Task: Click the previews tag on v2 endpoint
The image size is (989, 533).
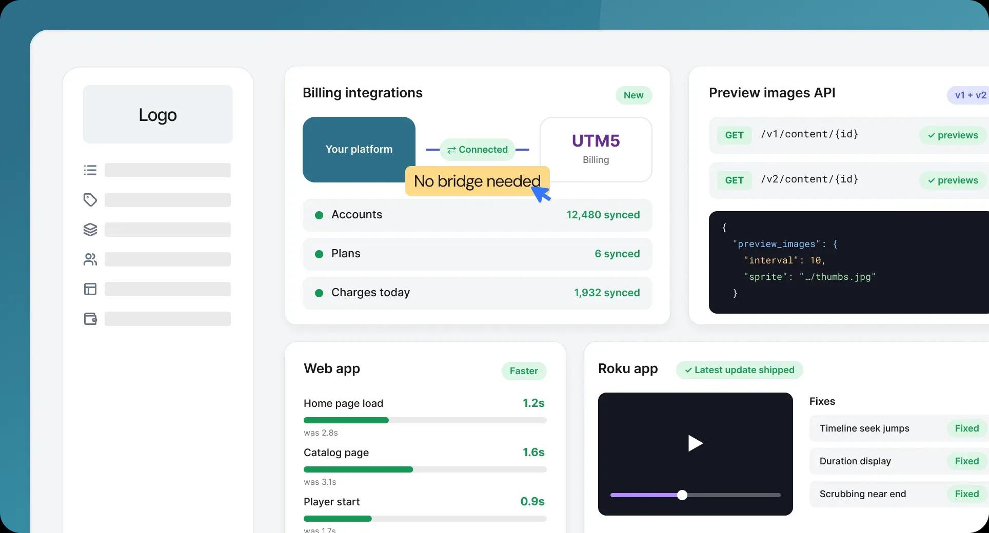Action: pyautogui.click(x=953, y=180)
